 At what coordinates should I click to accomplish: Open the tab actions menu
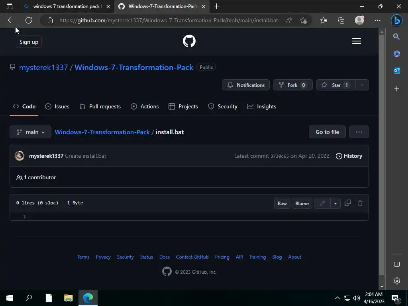[10, 6]
